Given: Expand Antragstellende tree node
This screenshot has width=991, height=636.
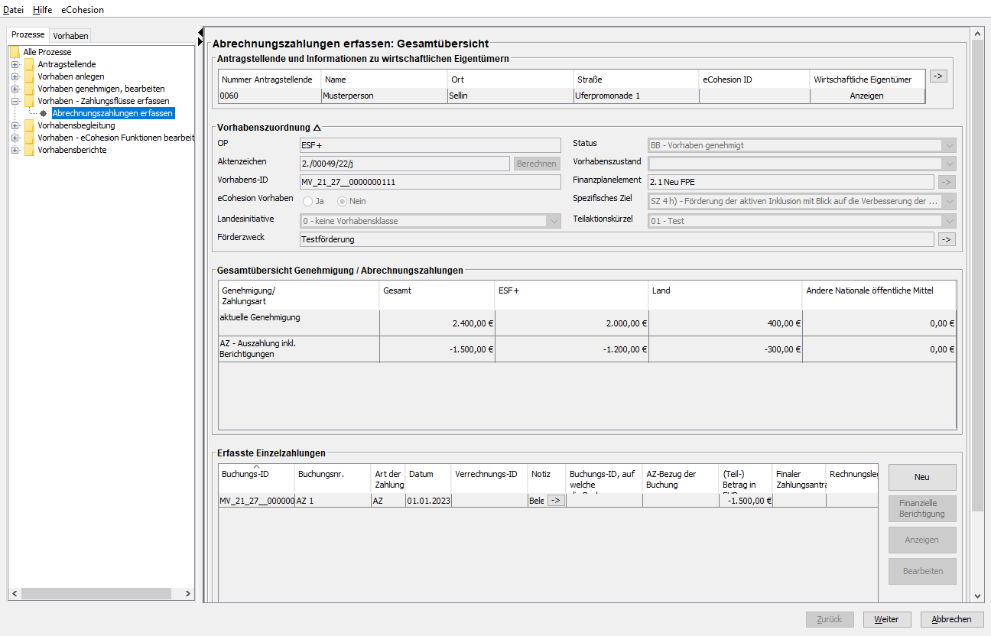Looking at the screenshot, I should [x=15, y=64].
